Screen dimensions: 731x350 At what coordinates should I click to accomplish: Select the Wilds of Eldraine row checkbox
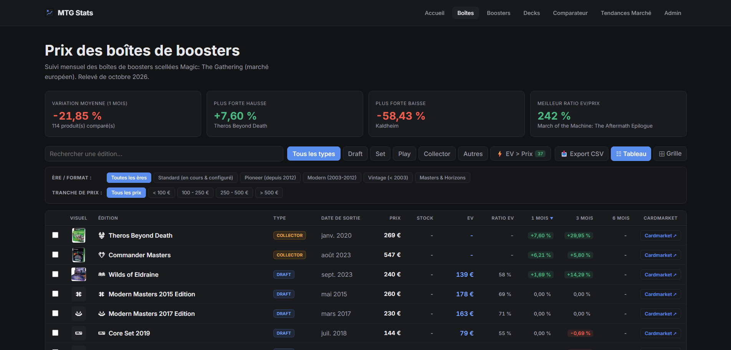(55, 274)
